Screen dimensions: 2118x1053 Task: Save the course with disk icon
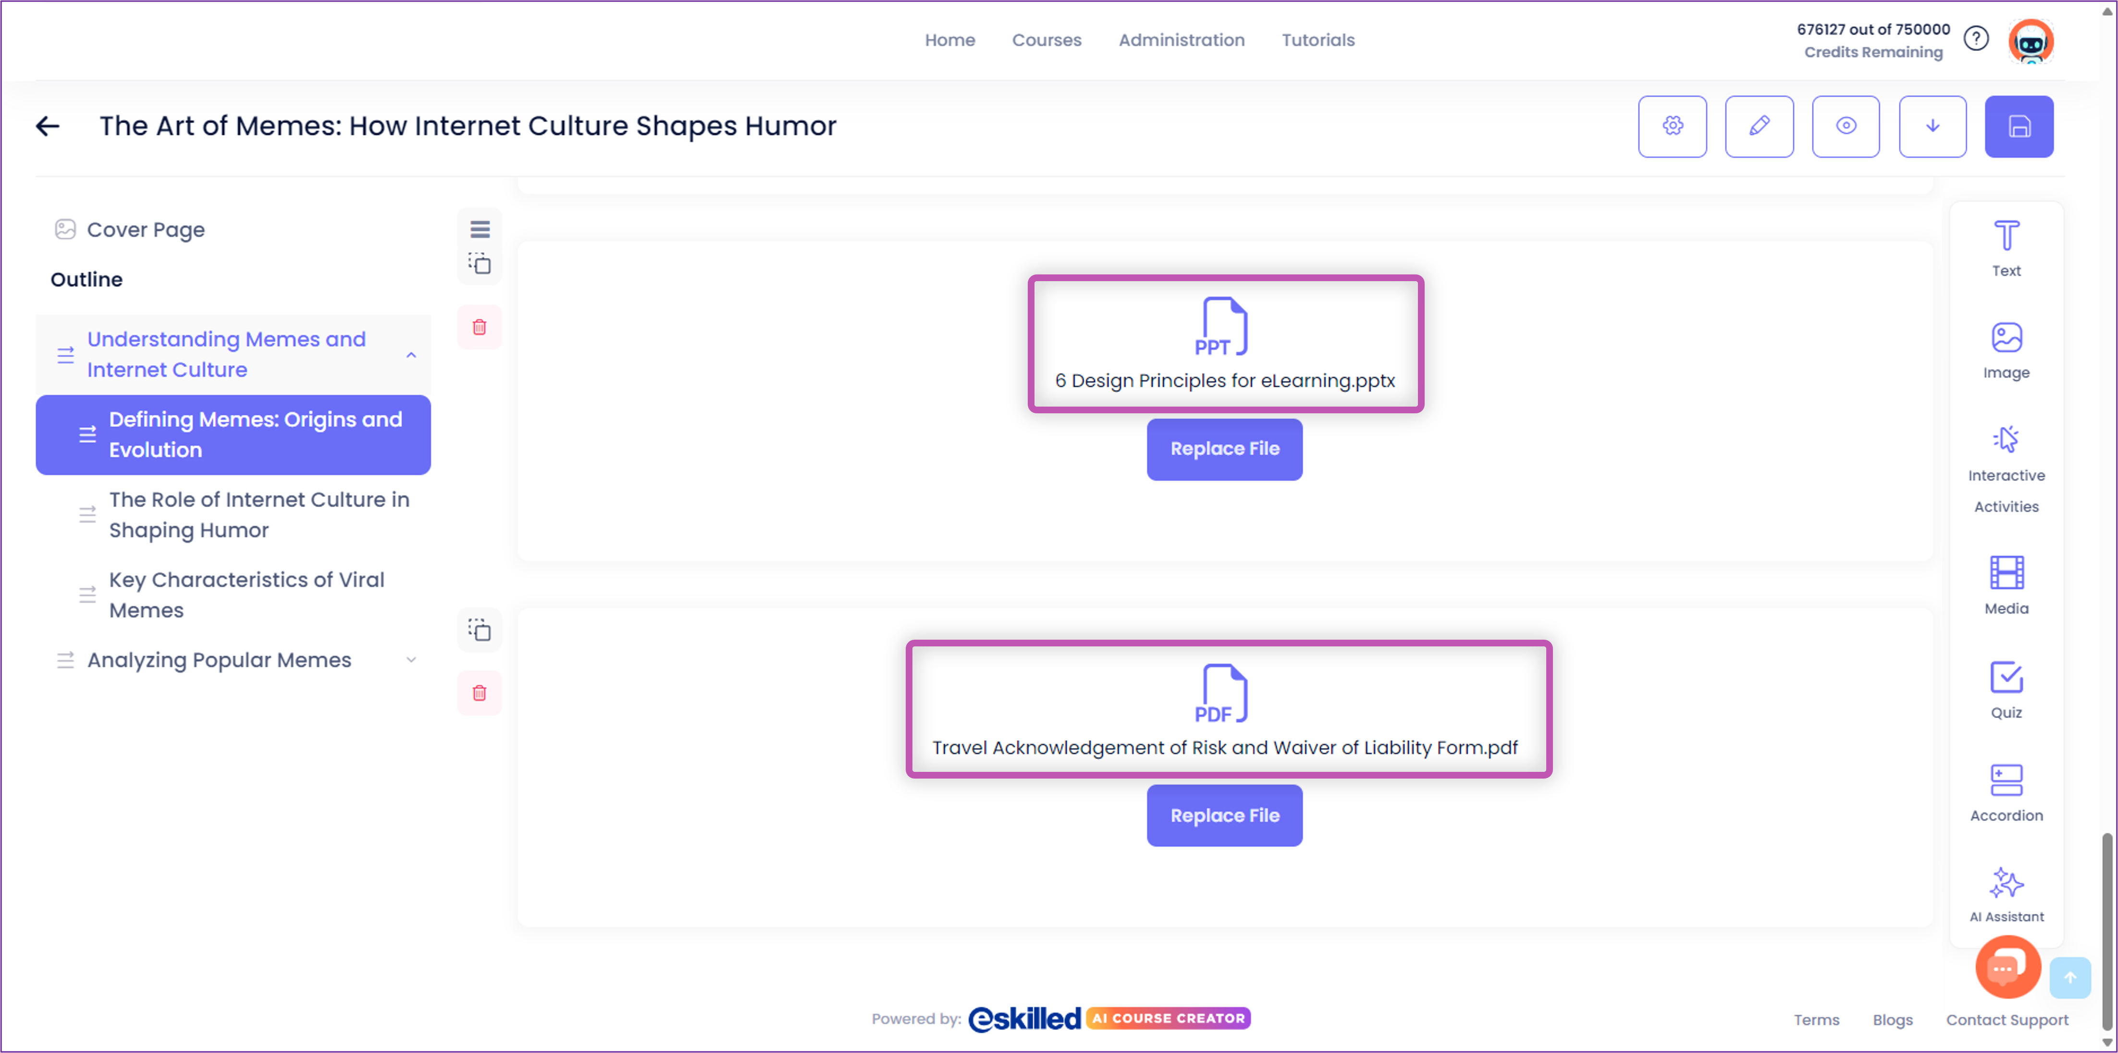[2019, 126]
